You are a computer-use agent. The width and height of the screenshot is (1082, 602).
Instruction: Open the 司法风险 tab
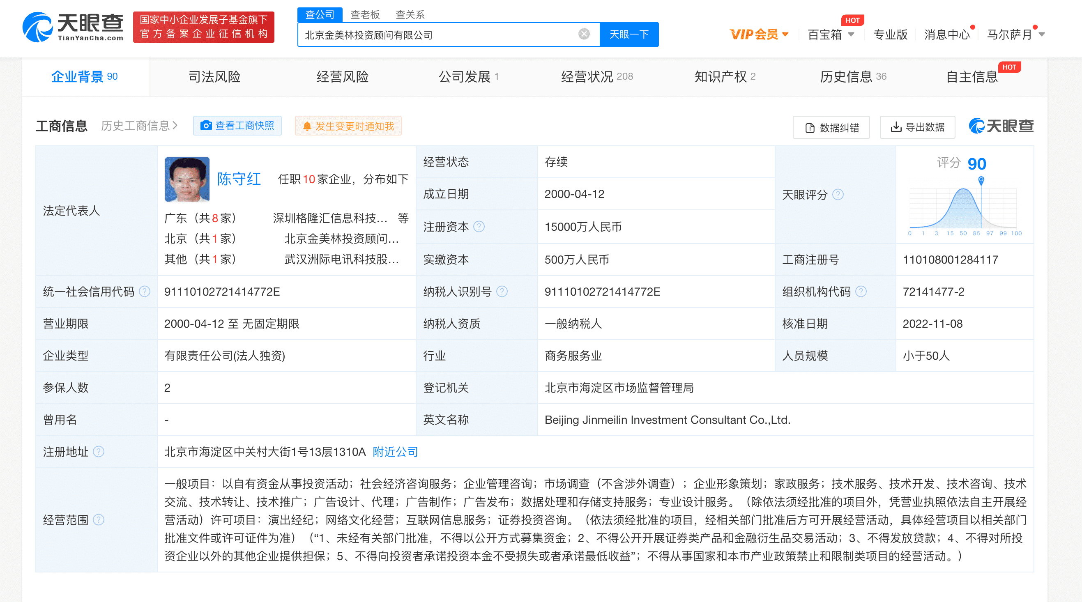214,76
